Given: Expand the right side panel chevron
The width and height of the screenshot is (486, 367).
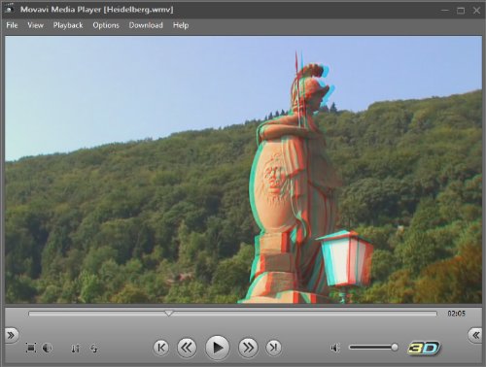Looking at the screenshot, I should pyautogui.click(x=475, y=335).
